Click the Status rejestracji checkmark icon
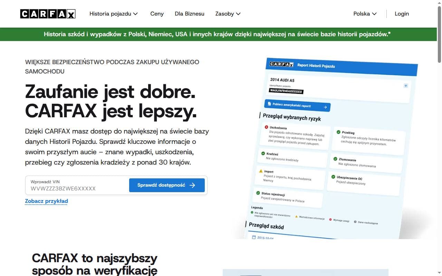The image size is (442, 276). tap(258, 193)
